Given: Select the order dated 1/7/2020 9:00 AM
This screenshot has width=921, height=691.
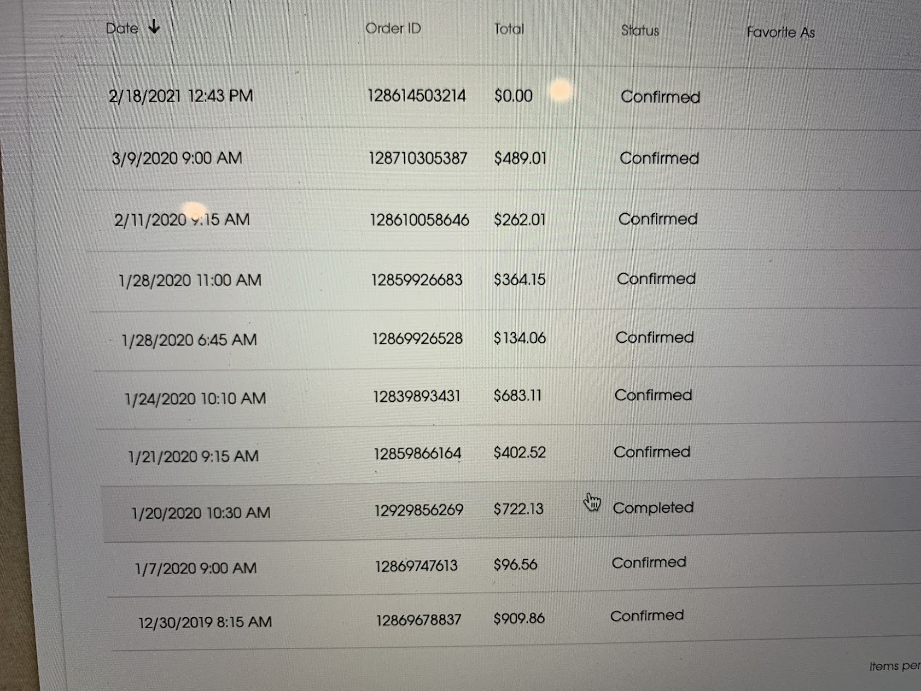Looking at the screenshot, I should (x=196, y=568).
